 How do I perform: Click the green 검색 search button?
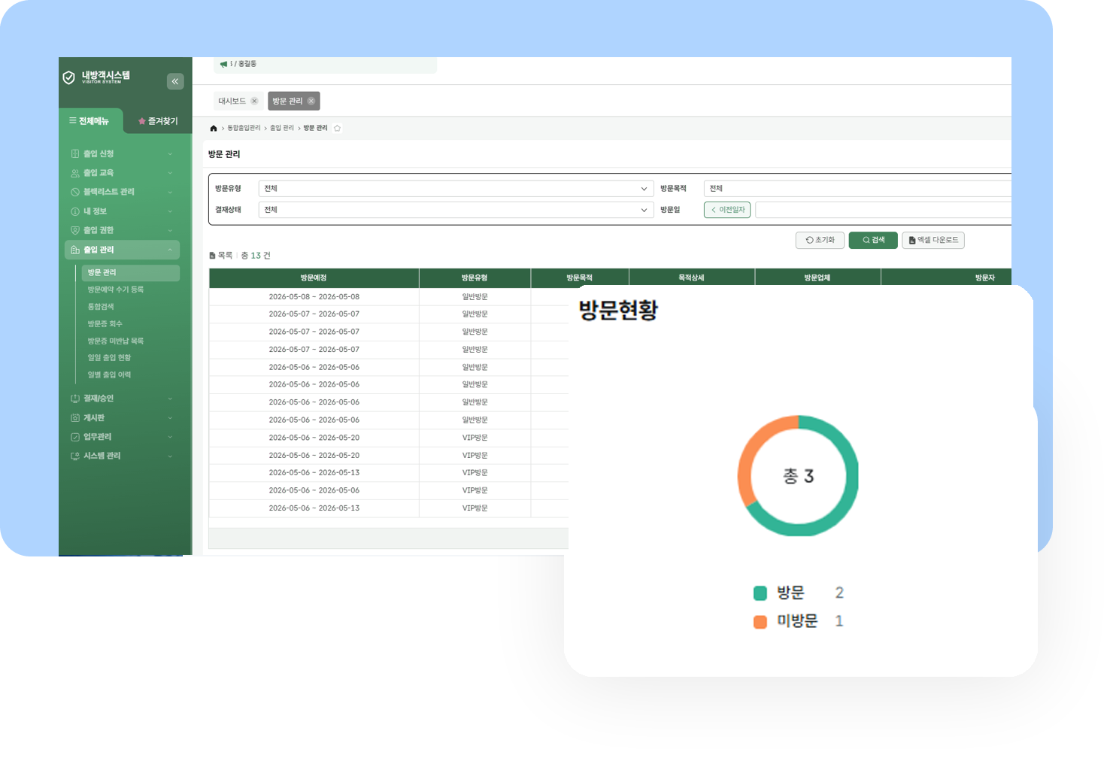click(x=873, y=240)
